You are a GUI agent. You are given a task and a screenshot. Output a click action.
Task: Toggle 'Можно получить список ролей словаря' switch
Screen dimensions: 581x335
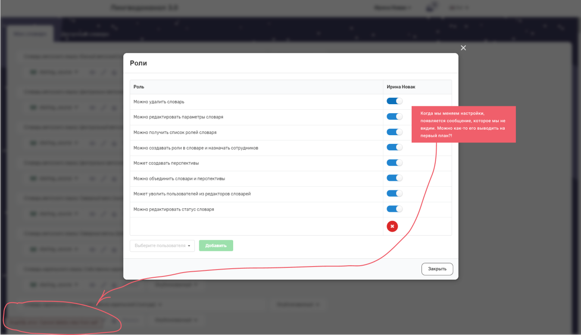coord(394,132)
